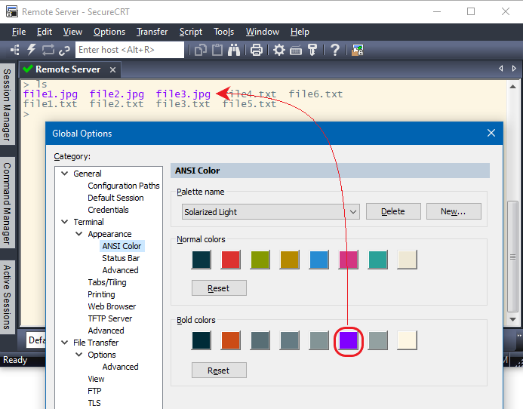Select Default Session in category tree

coord(115,198)
